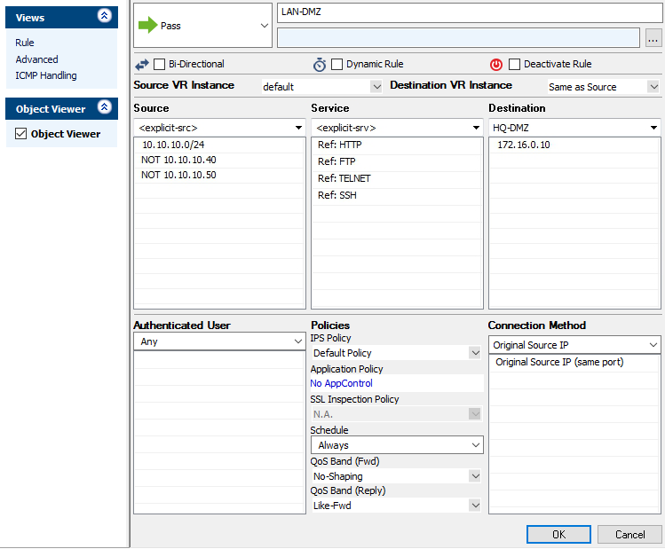Select the Ref: TELNET service entry

pos(397,178)
